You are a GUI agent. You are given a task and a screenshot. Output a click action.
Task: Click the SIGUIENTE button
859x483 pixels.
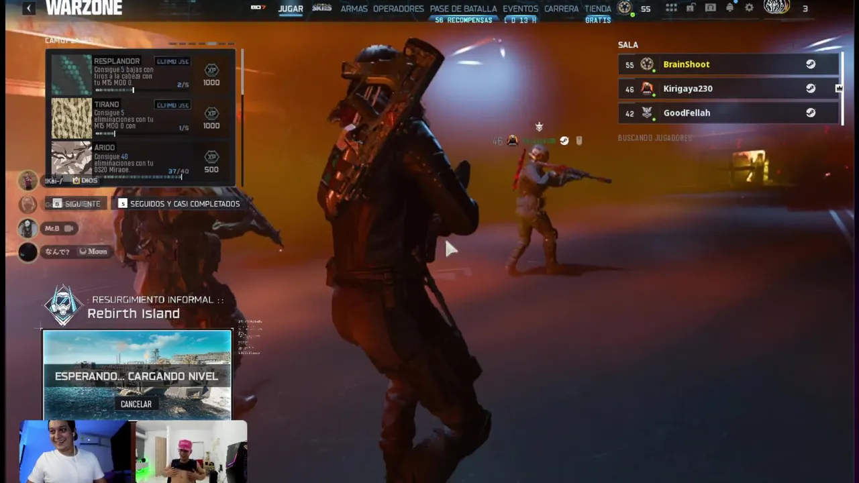[77, 204]
